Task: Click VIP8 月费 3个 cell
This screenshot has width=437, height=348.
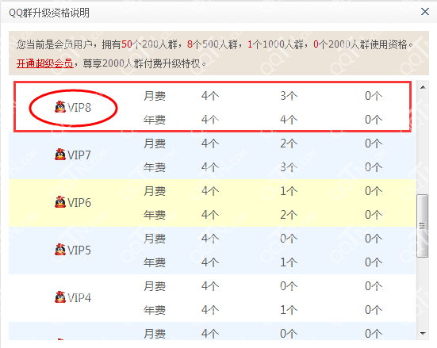Action: [x=289, y=96]
